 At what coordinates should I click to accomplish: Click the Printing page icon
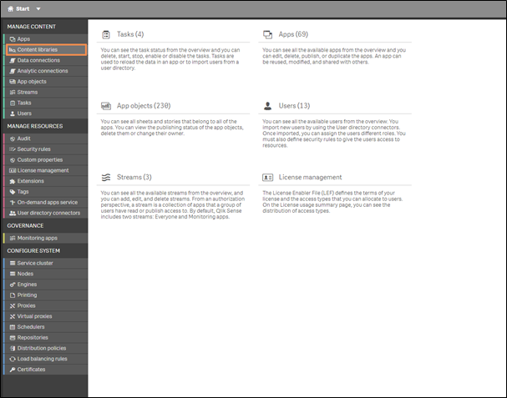click(13, 295)
